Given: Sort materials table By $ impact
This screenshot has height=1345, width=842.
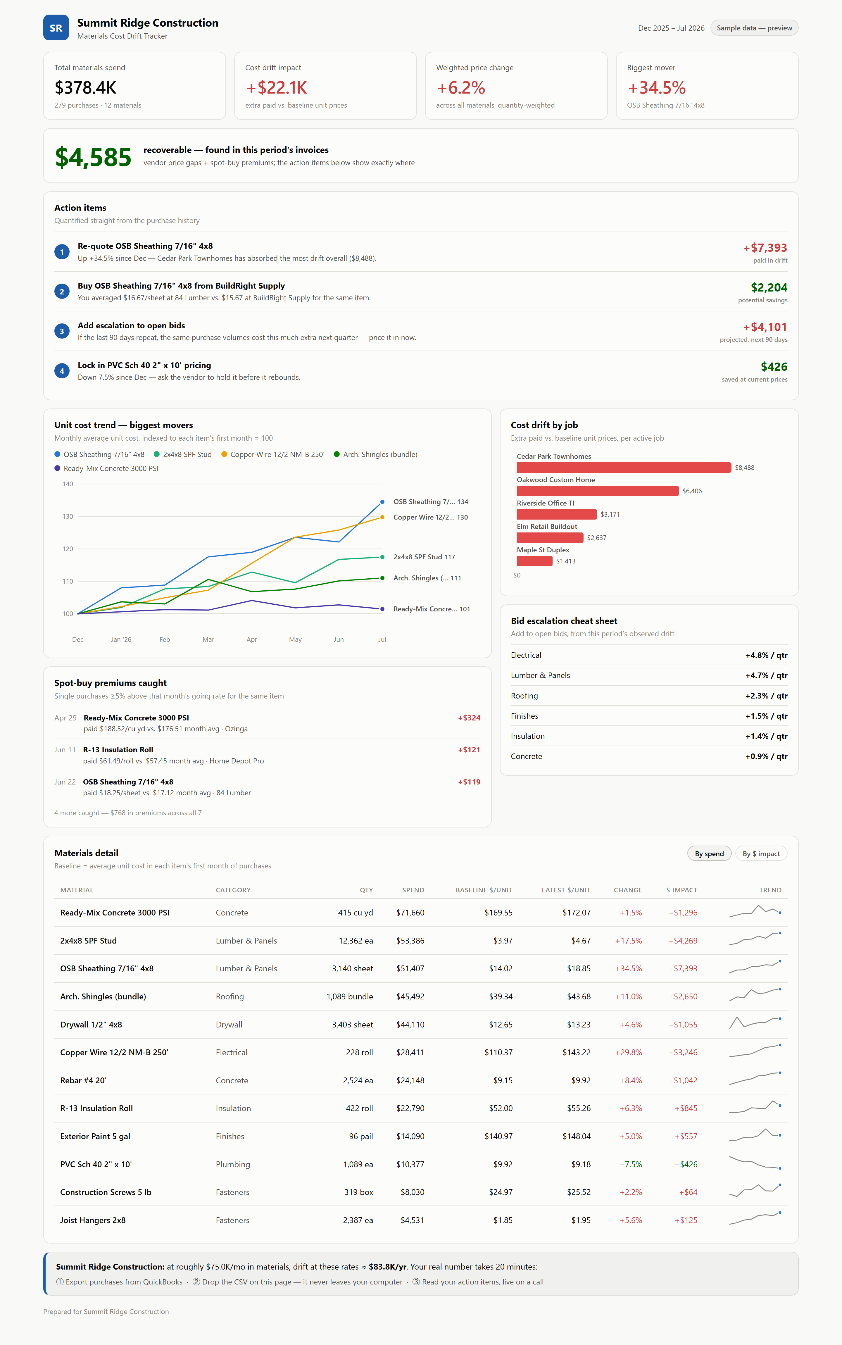Looking at the screenshot, I should (761, 853).
